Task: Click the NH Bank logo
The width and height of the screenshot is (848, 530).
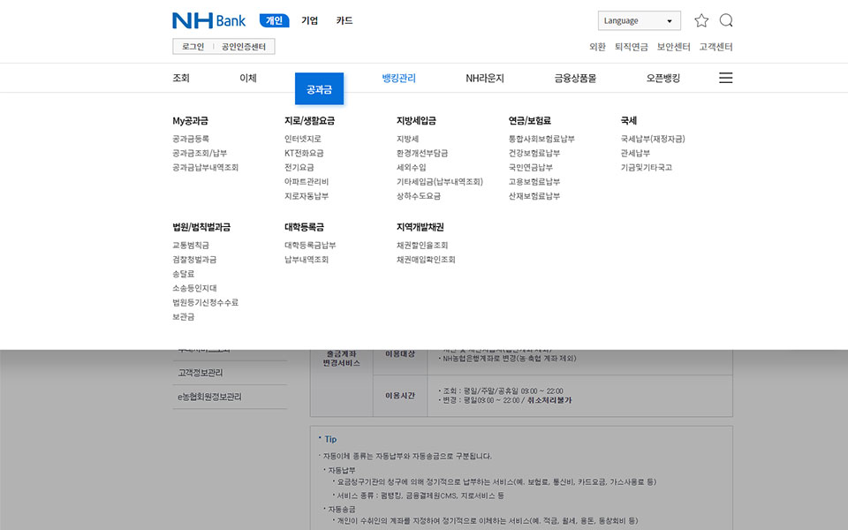Action: click(x=208, y=20)
